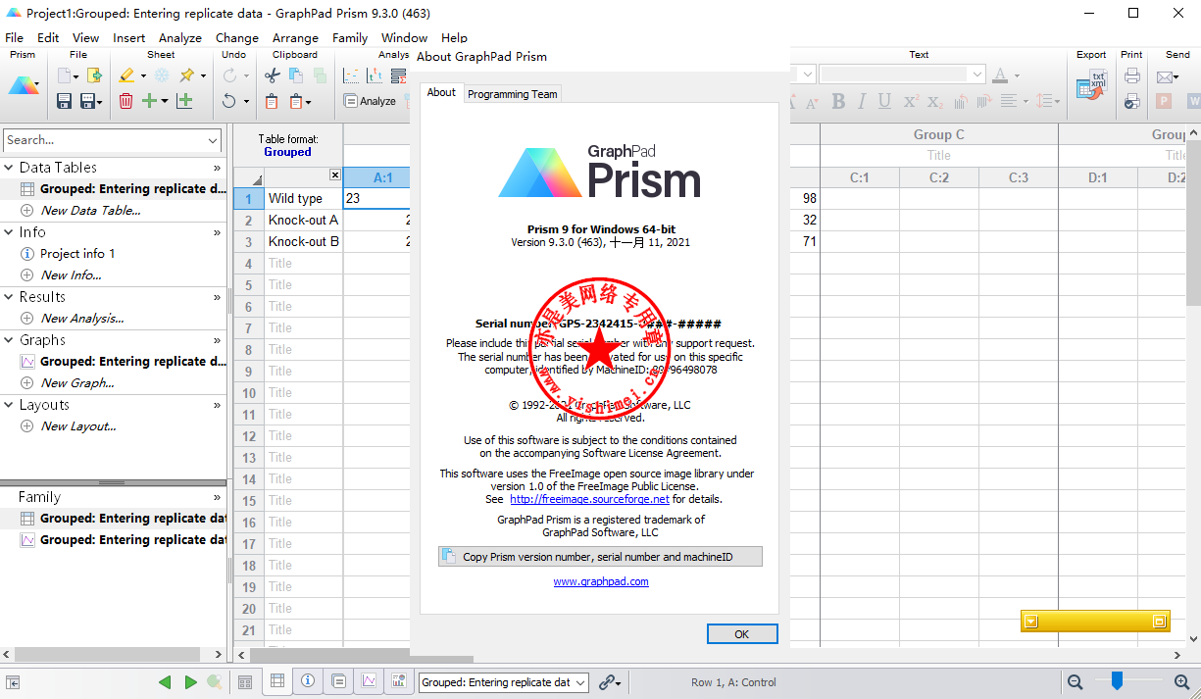Go to previous sheet with green left arrow
Screen dimensions: 1201x699
[x=165, y=682]
